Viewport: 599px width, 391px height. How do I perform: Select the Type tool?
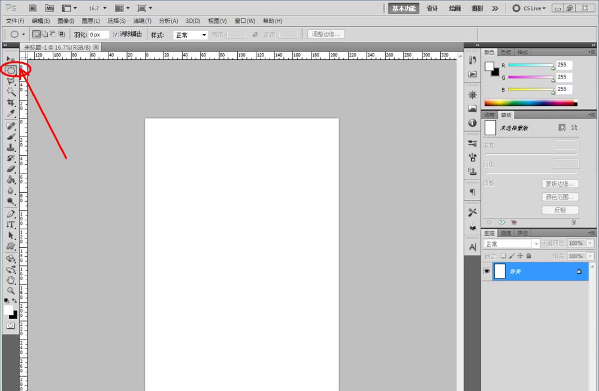click(11, 225)
